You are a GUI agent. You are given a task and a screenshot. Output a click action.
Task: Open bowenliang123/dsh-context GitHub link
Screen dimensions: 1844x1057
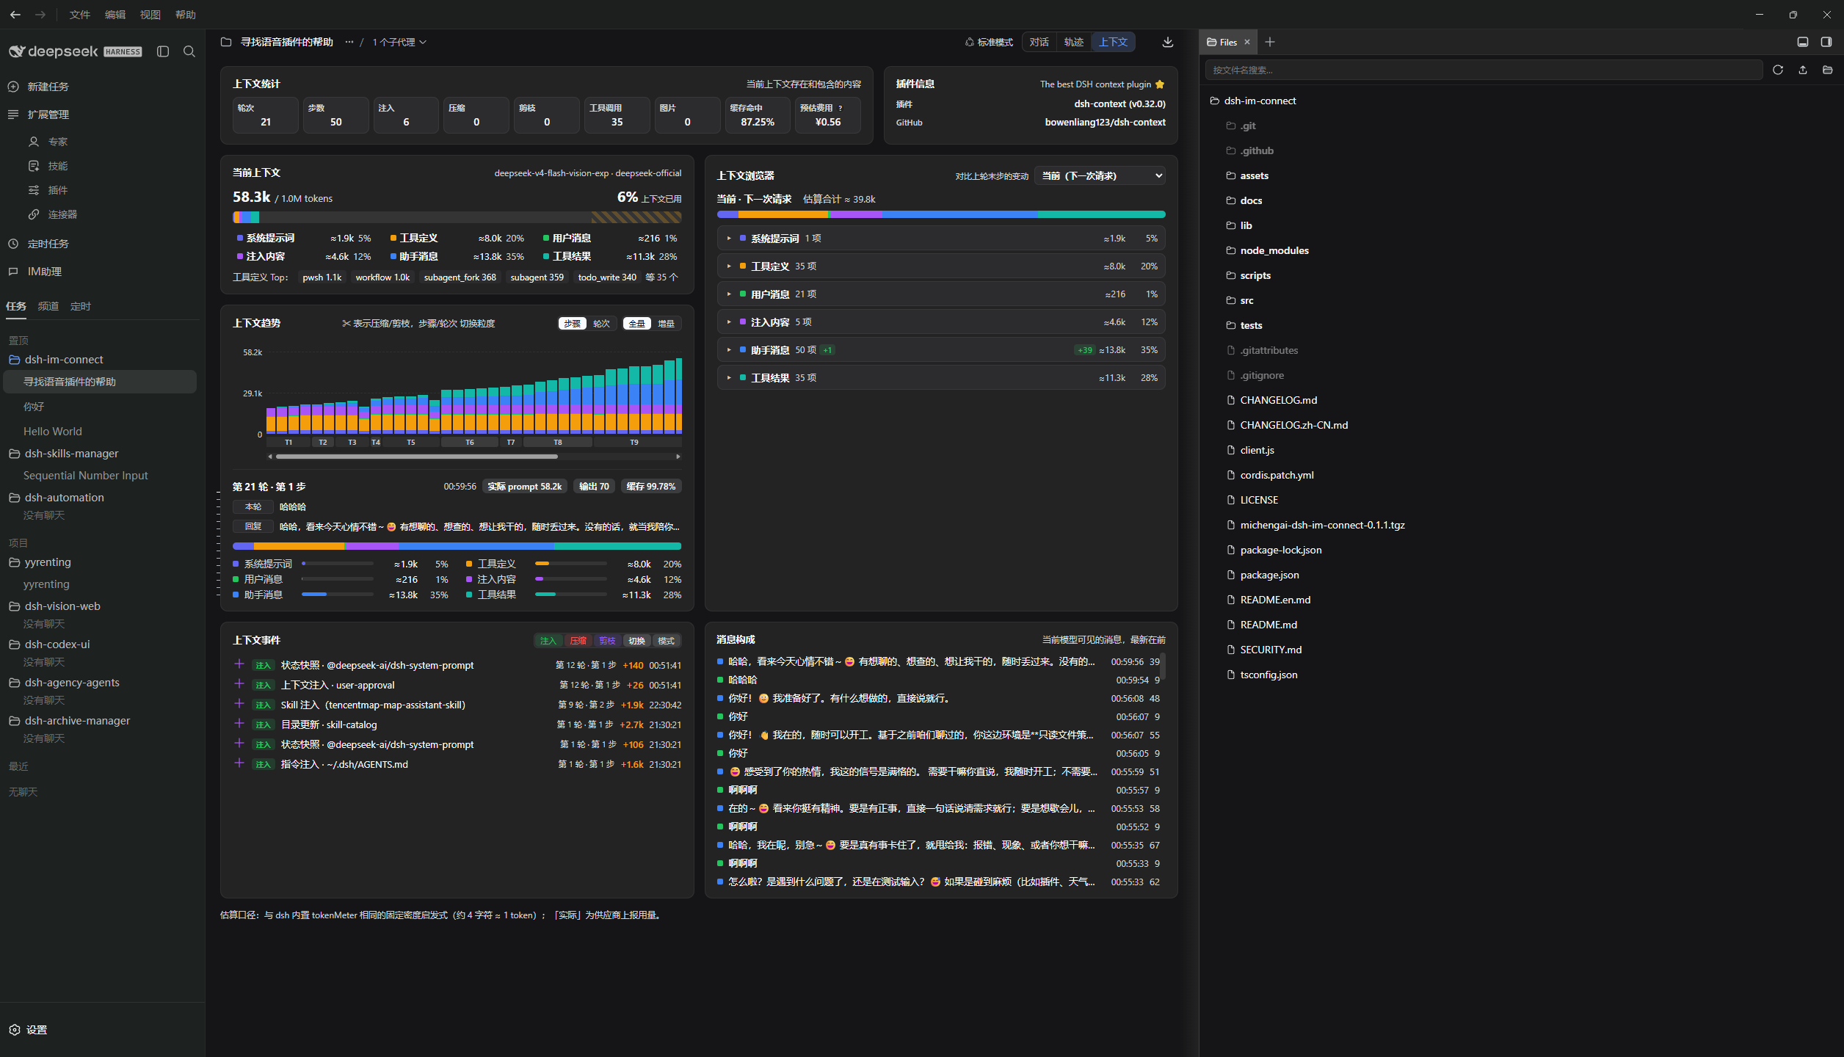click(x=1105, y=123)
